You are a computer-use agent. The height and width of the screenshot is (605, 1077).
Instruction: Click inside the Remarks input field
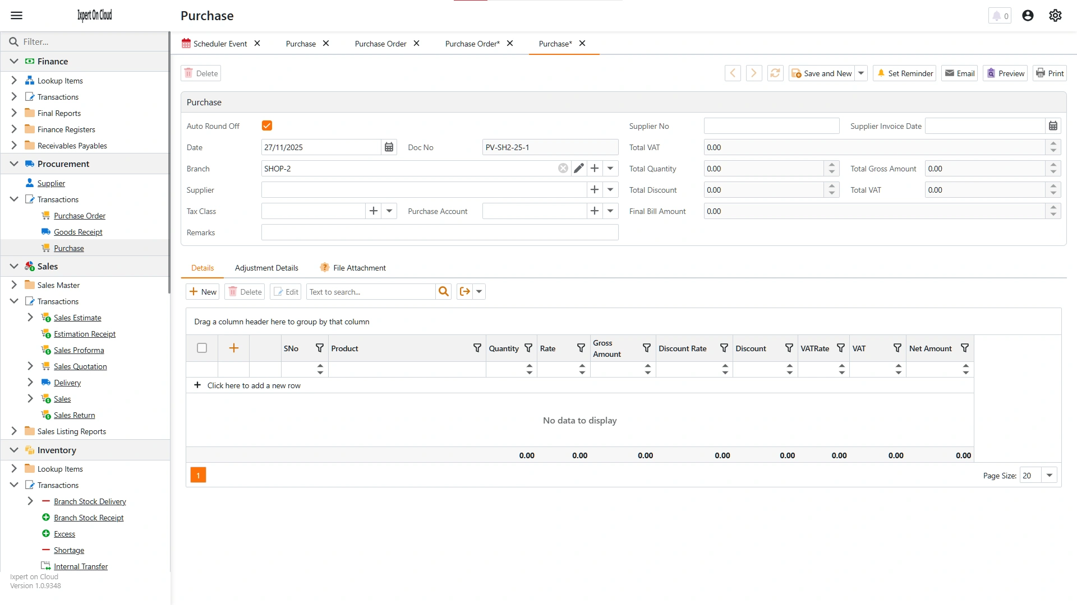coord(440,232)
